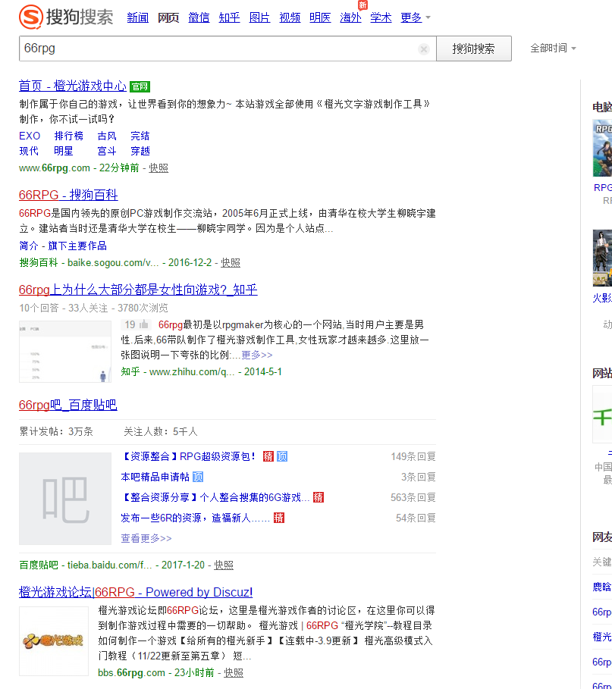Open 快照 for 搜狗百科 result
612x689 pixels.
231,262
